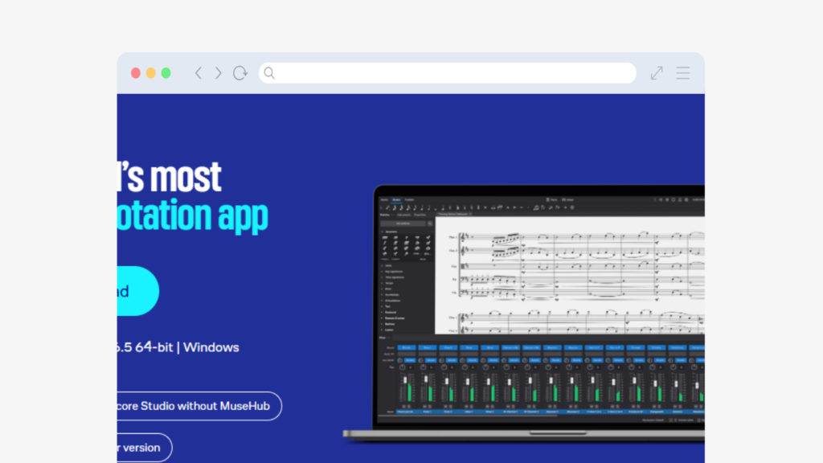Click the browser forward arrow
Image resolution: width=823 pixels, height=463 pixels.
(x=218, y=73)
